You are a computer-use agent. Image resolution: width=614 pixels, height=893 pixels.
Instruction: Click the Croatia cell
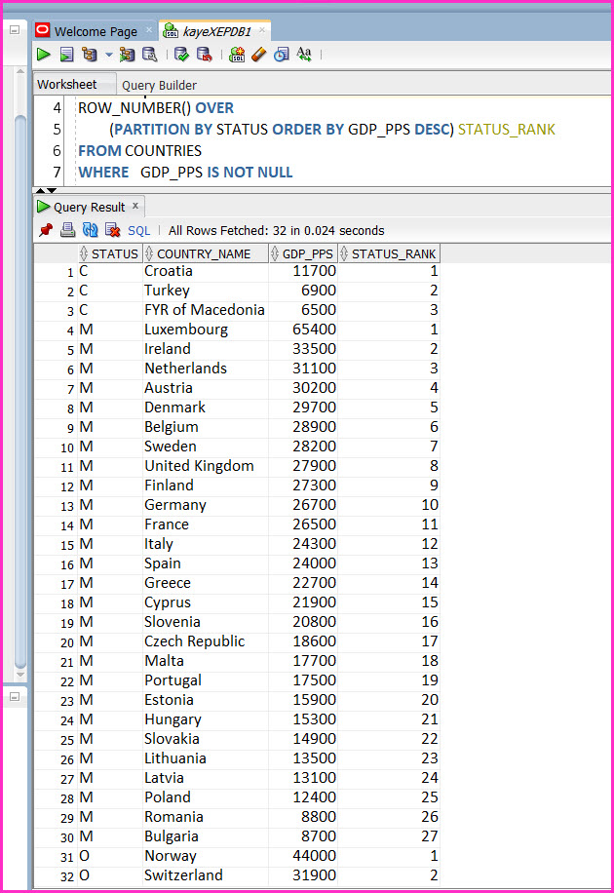pos(205,271)
